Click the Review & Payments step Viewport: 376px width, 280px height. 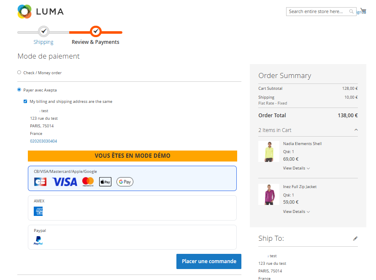(96, 32)
